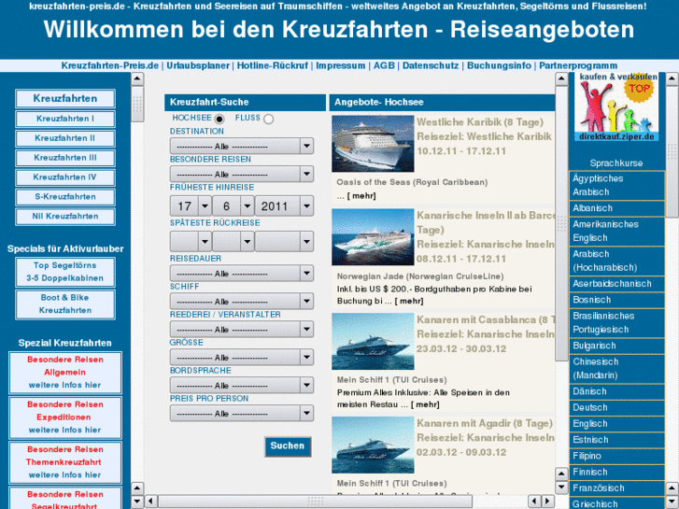The width and height of the screenshot is (679, 509).
Task: Open the BESONDERE REISEN dropdown
Action: (242, 174)
